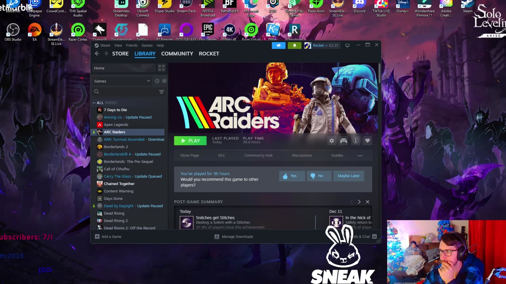Open ARC Raiders settings gear icon
The image size is (506, 284).
point(332,141)
